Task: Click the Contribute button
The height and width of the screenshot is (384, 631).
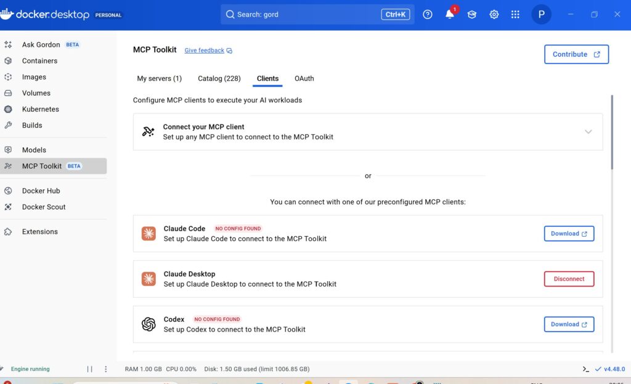Action: [x=576, y=54]
